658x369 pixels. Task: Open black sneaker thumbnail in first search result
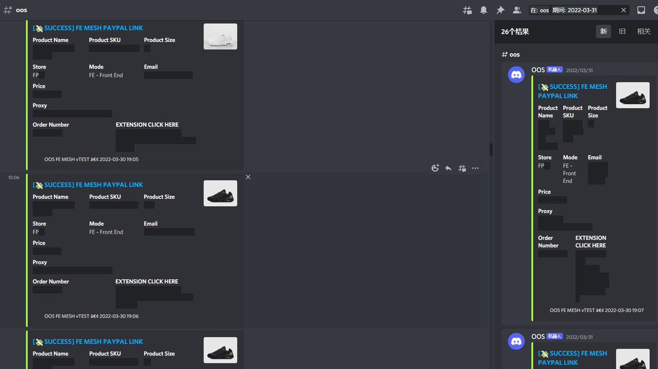pos(633,95)
